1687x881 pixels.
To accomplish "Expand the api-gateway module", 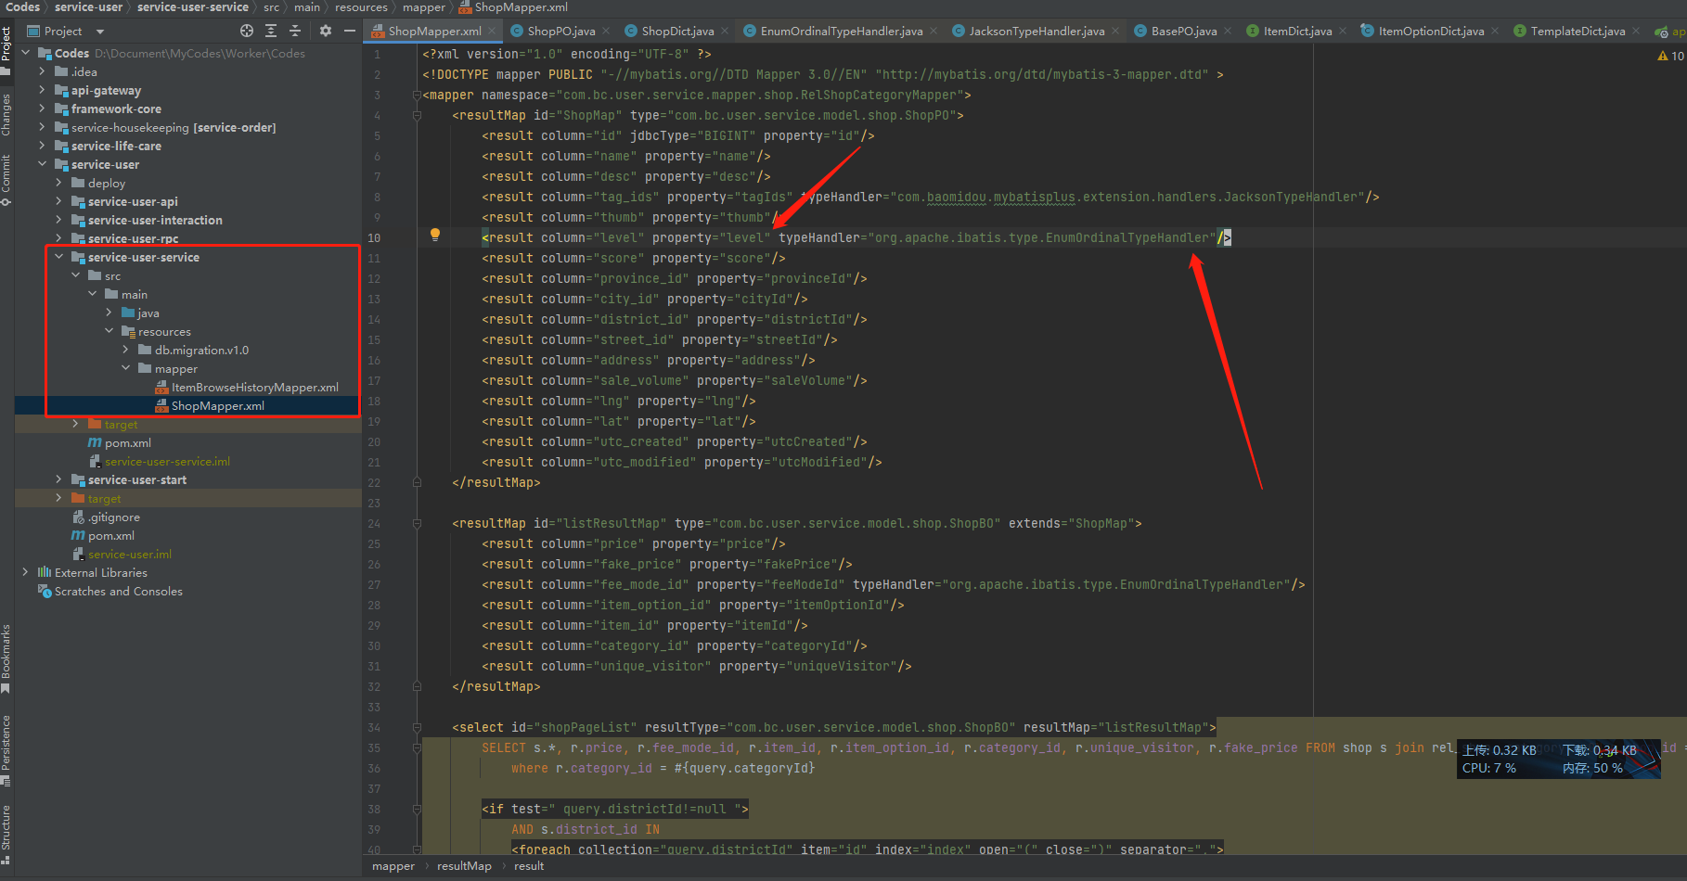I will pyautogui.click(x=42, y=90).
